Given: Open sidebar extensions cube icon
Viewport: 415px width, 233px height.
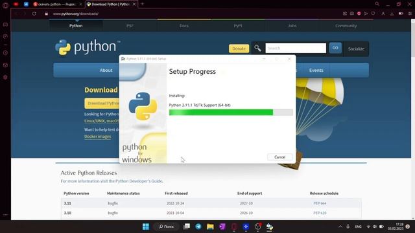Looking at the screenshot, I should click(5, 65).
